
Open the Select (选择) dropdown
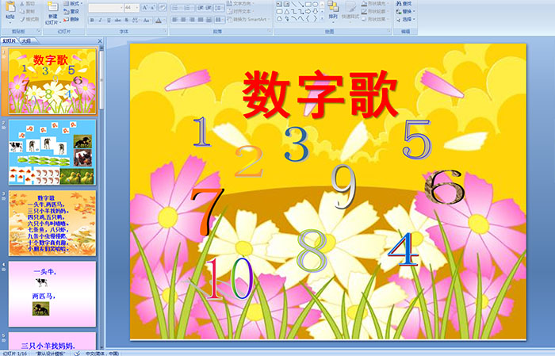click(x=406, y=19)
